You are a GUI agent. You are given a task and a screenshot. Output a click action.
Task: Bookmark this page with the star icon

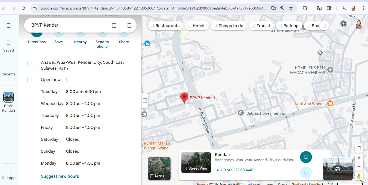(291, 8)
